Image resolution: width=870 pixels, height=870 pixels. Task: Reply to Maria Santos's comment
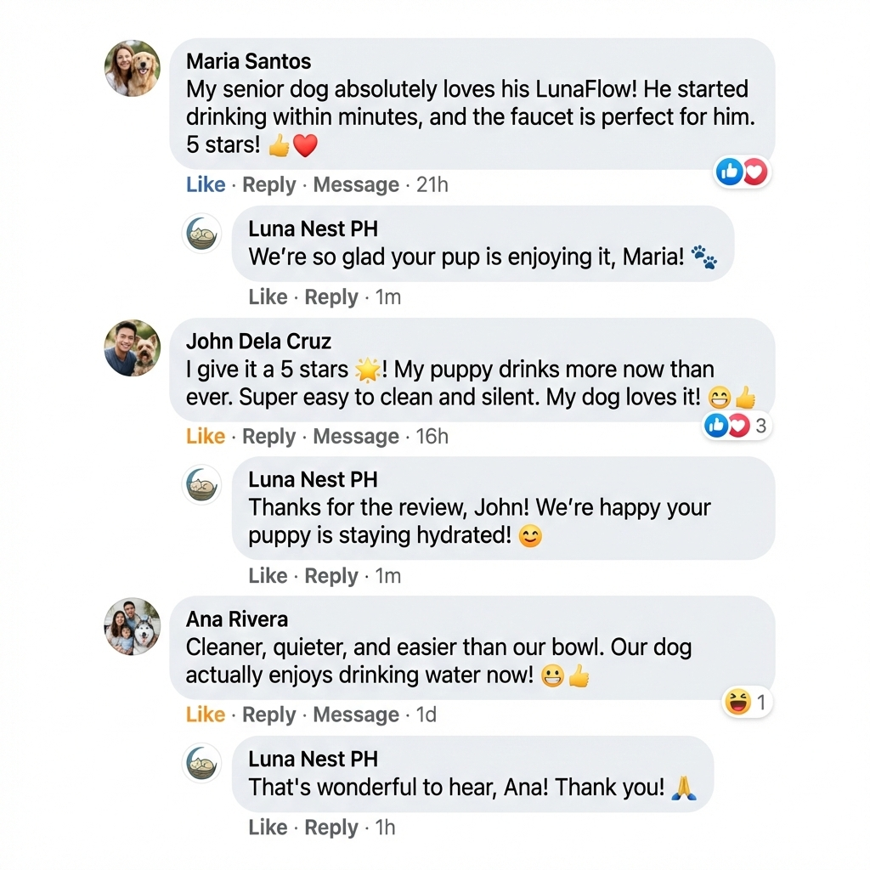pos(269,185)
